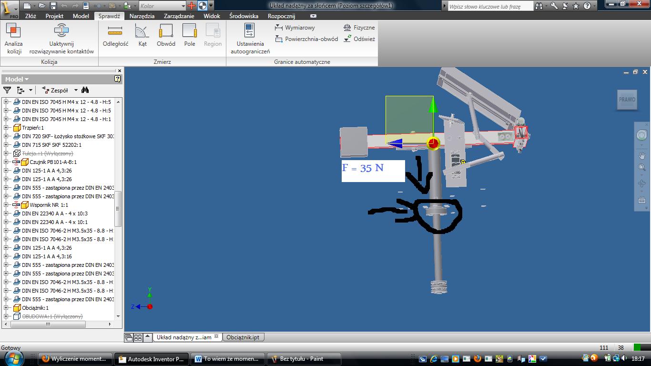Screen dimensions: 651x366
Task: Activate the Zoom magnifier in navigation bar
Action: tap(642, 168)
